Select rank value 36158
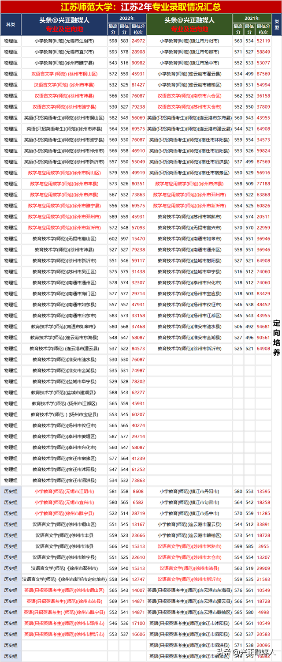This screenshot has height=662, width=282. [263, 96]
